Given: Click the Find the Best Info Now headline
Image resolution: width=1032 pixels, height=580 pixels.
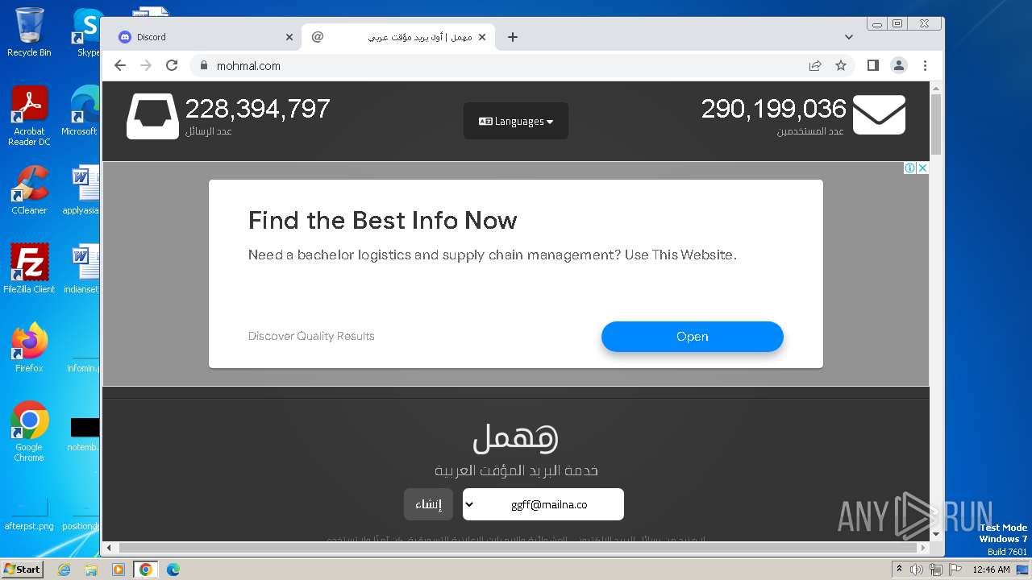Looking at the screenshot, I should [x=383, y=220].
